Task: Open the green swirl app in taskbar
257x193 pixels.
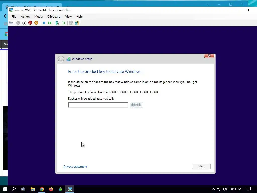Action: (60, 189)
